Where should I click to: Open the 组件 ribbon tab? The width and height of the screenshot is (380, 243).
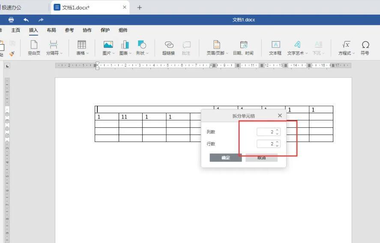[123, 30]
